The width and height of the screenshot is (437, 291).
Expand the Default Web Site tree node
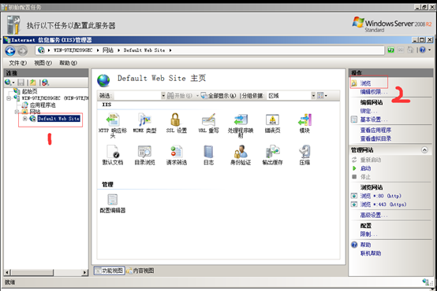tap(24, 119)
